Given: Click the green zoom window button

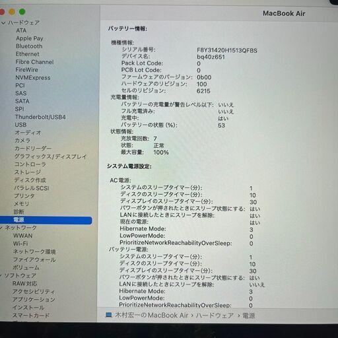Looking at the screenshot, I should 22,12.
